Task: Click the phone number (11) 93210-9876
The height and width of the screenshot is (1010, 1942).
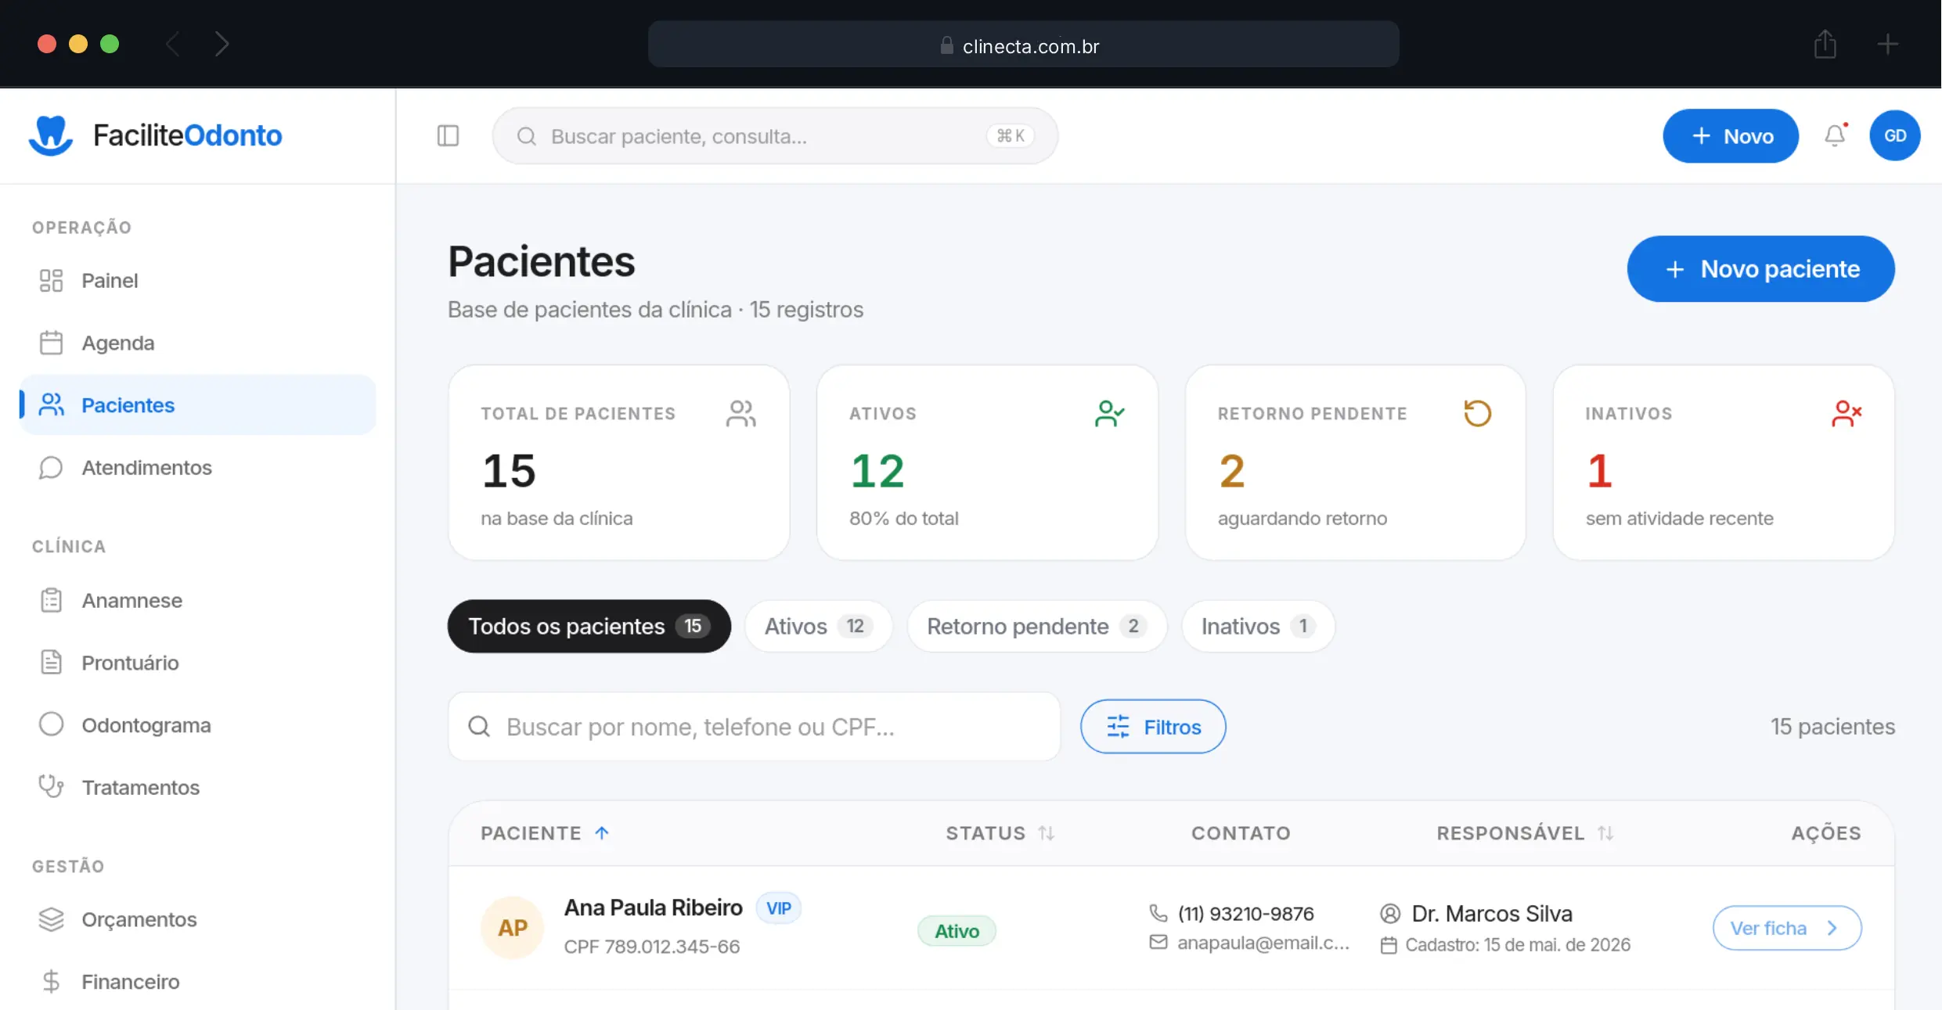Action: (1245, 914)
